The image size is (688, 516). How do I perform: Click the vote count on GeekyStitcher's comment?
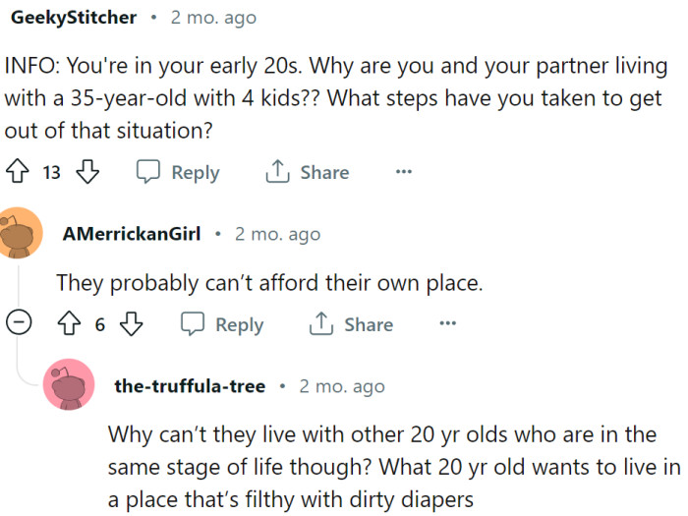[x=52, y=173]
